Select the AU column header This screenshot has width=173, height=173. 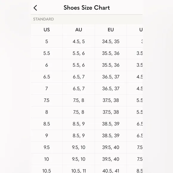(x=79, y=30)
